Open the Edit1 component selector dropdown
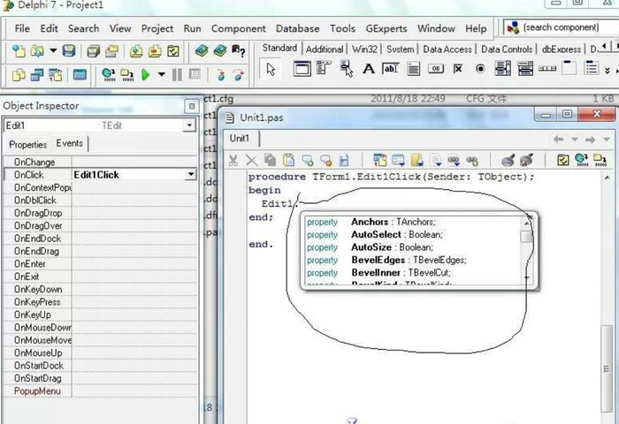This screenshot has width=619, height=424. 188,126
